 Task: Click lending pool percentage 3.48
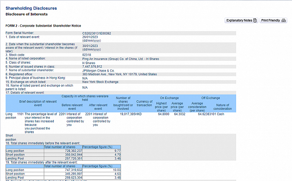click(x=118, y=178)
